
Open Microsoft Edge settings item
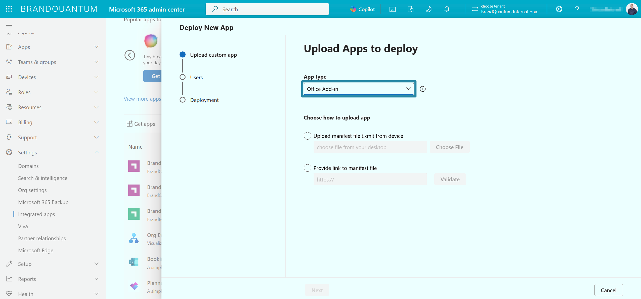36,250
